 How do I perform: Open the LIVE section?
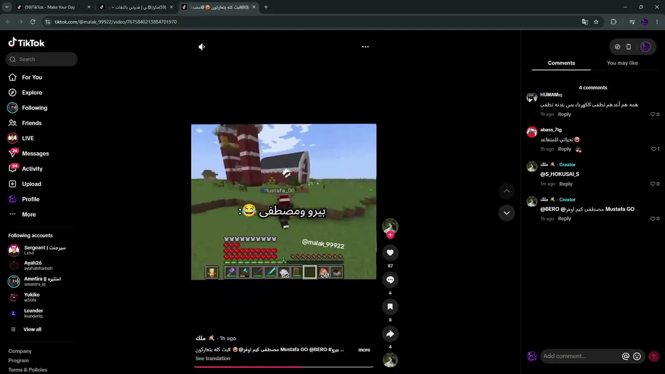28,138
